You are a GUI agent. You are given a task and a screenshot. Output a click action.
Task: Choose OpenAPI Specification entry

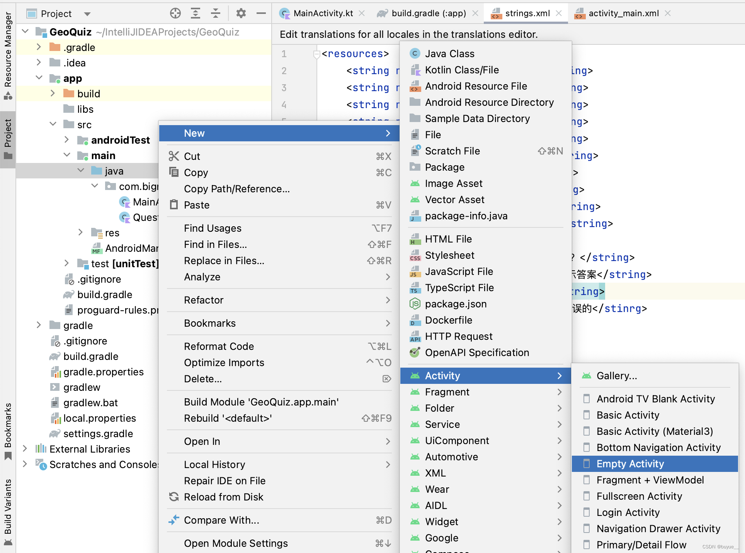pos(486,353)
